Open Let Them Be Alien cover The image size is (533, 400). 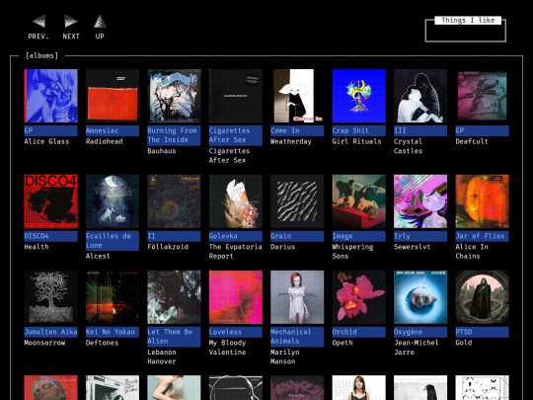pyautogui.click(x=174, y=297)
